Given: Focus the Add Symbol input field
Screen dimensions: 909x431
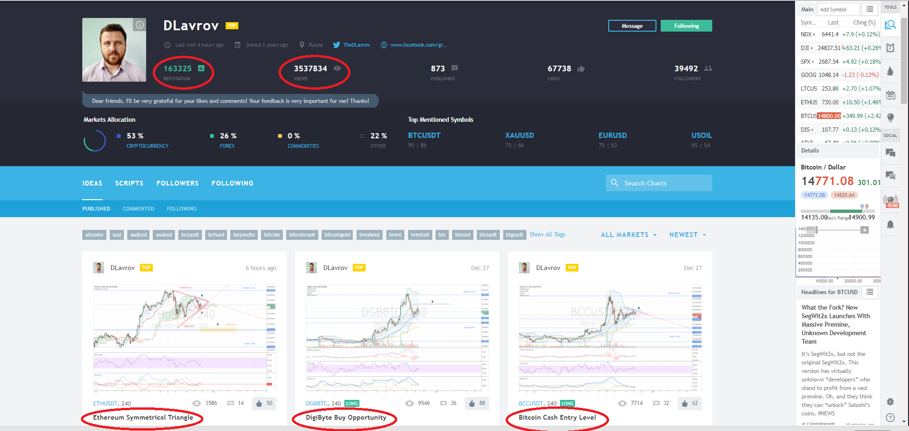Looking at the screenshot, I should pos(838,9).
